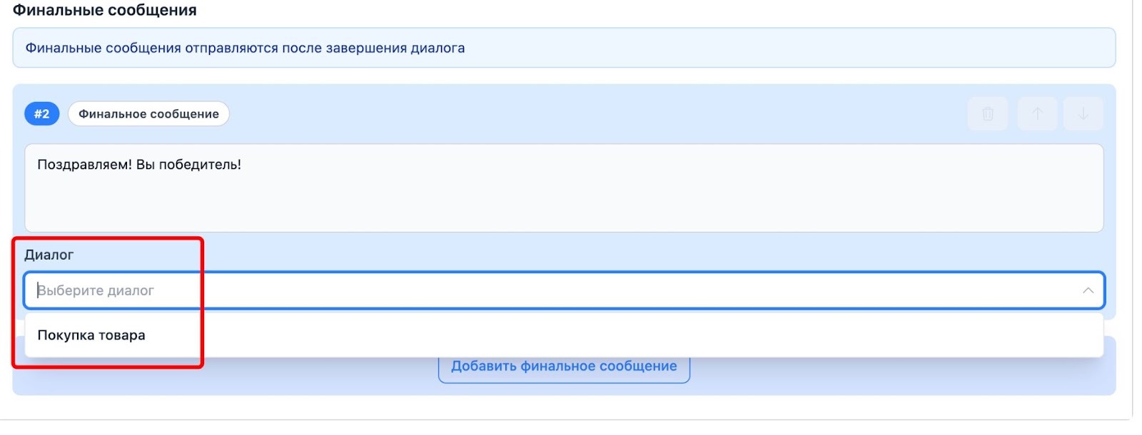Screen dimensions: 1142x435
Task: Click the #2 message number badge
Action: pos(42,114)
